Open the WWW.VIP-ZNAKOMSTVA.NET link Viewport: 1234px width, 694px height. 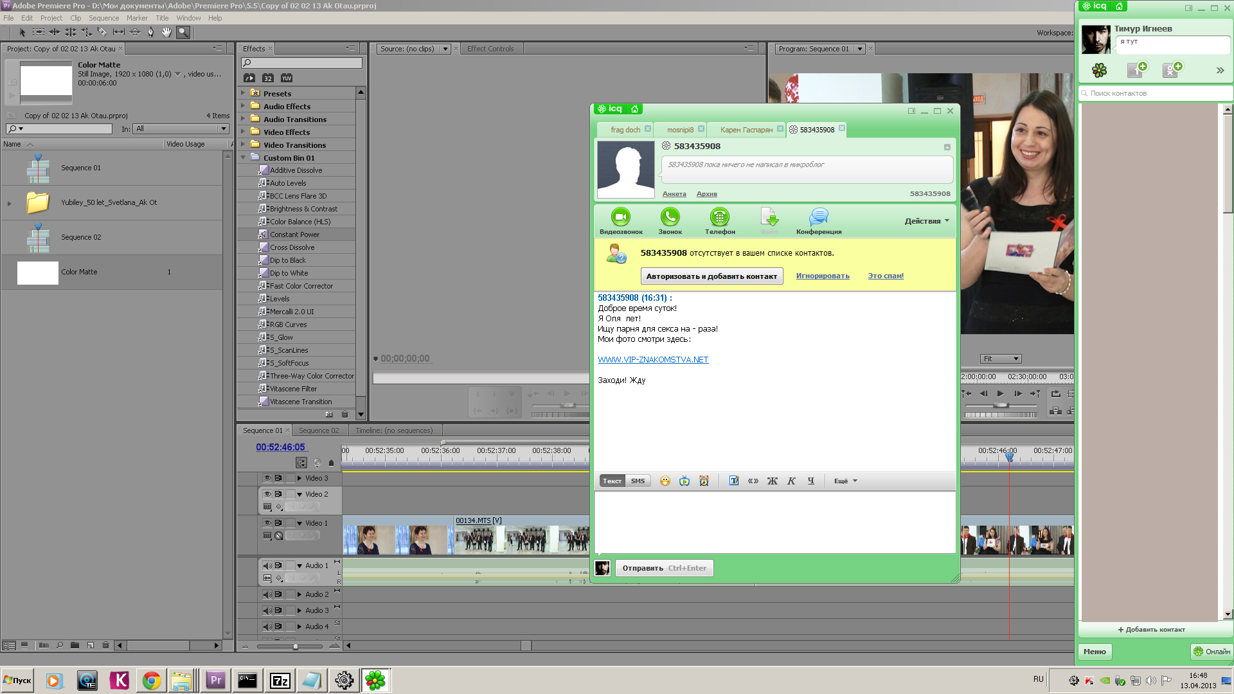tap(653, 360)
